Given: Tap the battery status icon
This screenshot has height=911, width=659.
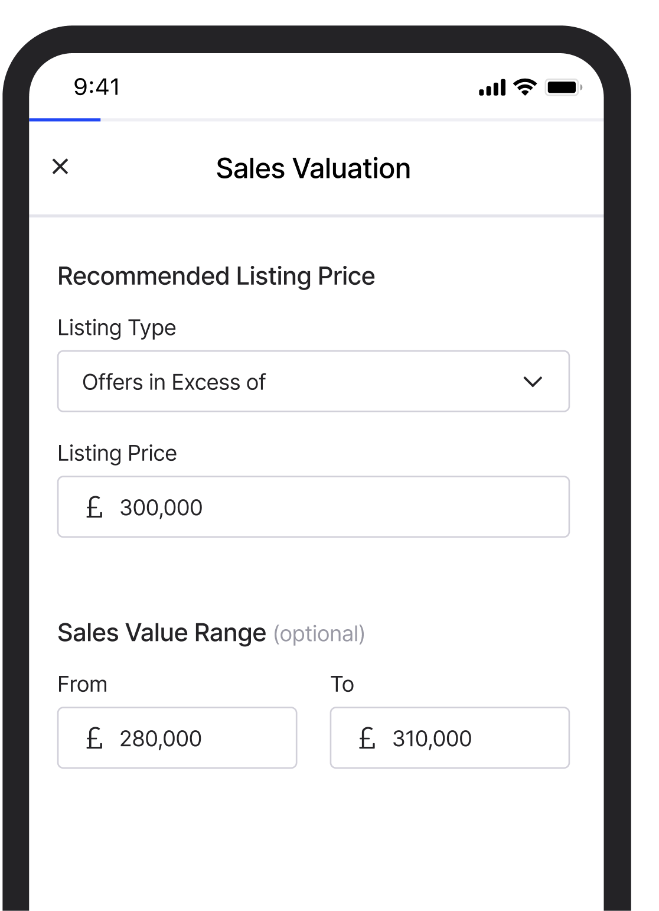Looking at the screenshot, I should 564,87.
